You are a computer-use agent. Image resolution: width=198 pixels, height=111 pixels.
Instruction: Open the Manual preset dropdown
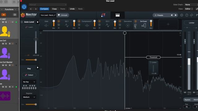[48, 5]
